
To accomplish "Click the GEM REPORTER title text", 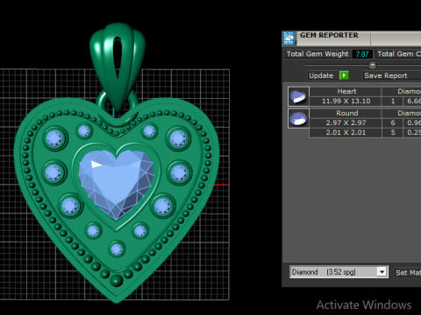I will 329,35.
